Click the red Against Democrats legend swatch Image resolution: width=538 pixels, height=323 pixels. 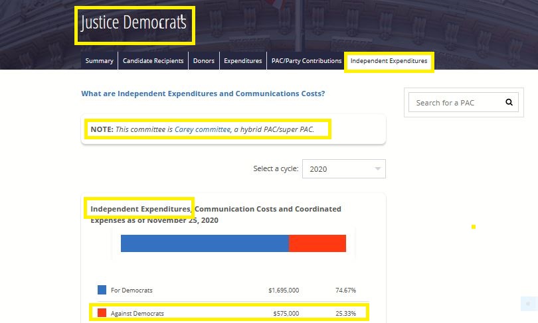pyautogui.click(x=102, y=313)
